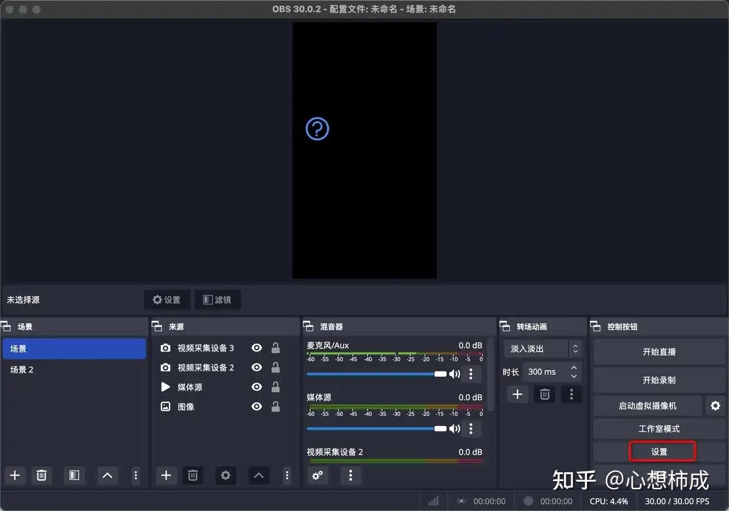This screenshot has height=511, width=729.
Task: Open source properties gear icon
Action: click(x=225, y=476)
